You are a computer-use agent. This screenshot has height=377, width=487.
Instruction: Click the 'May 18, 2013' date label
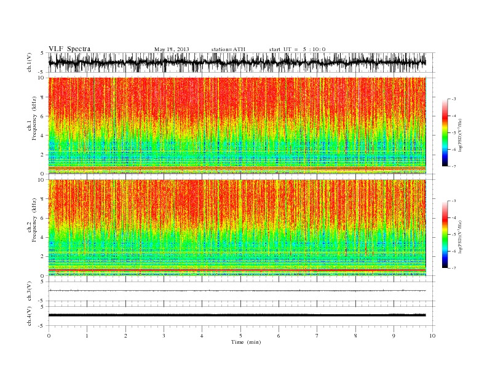[172, 49]
